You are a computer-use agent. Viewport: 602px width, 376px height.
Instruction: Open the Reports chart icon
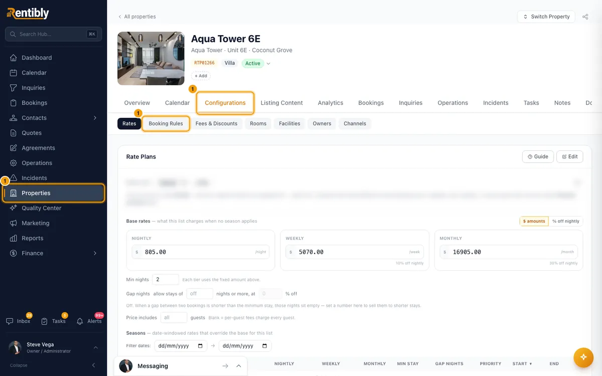coord(14,238)
